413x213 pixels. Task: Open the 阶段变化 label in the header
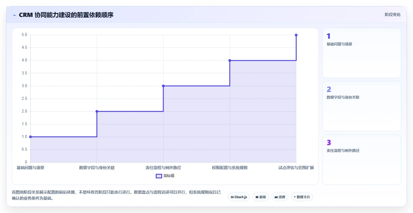point(393,15)
